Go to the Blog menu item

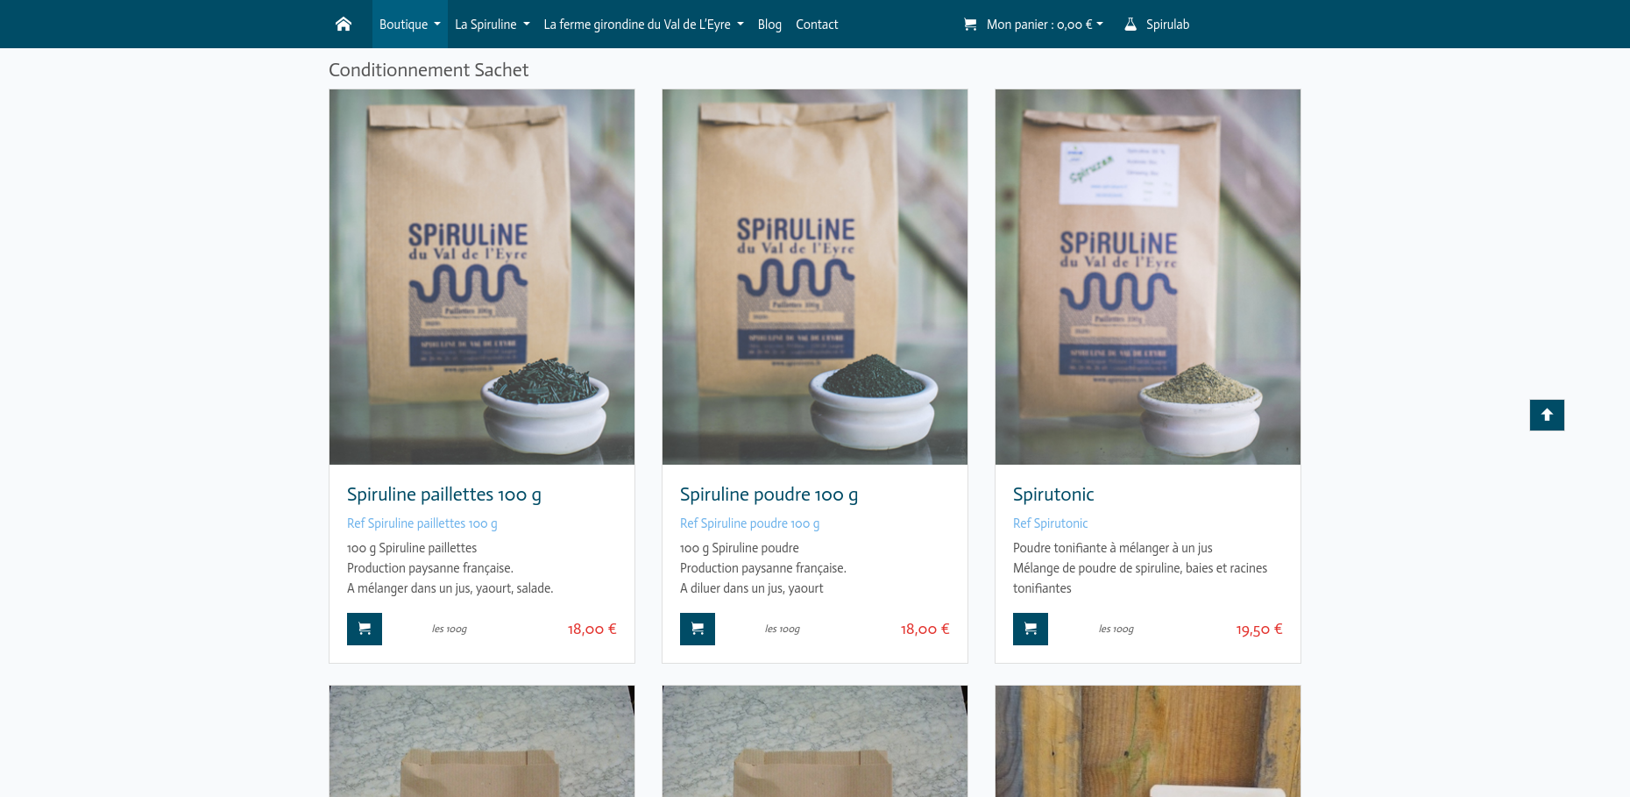(x=769, y=24)
